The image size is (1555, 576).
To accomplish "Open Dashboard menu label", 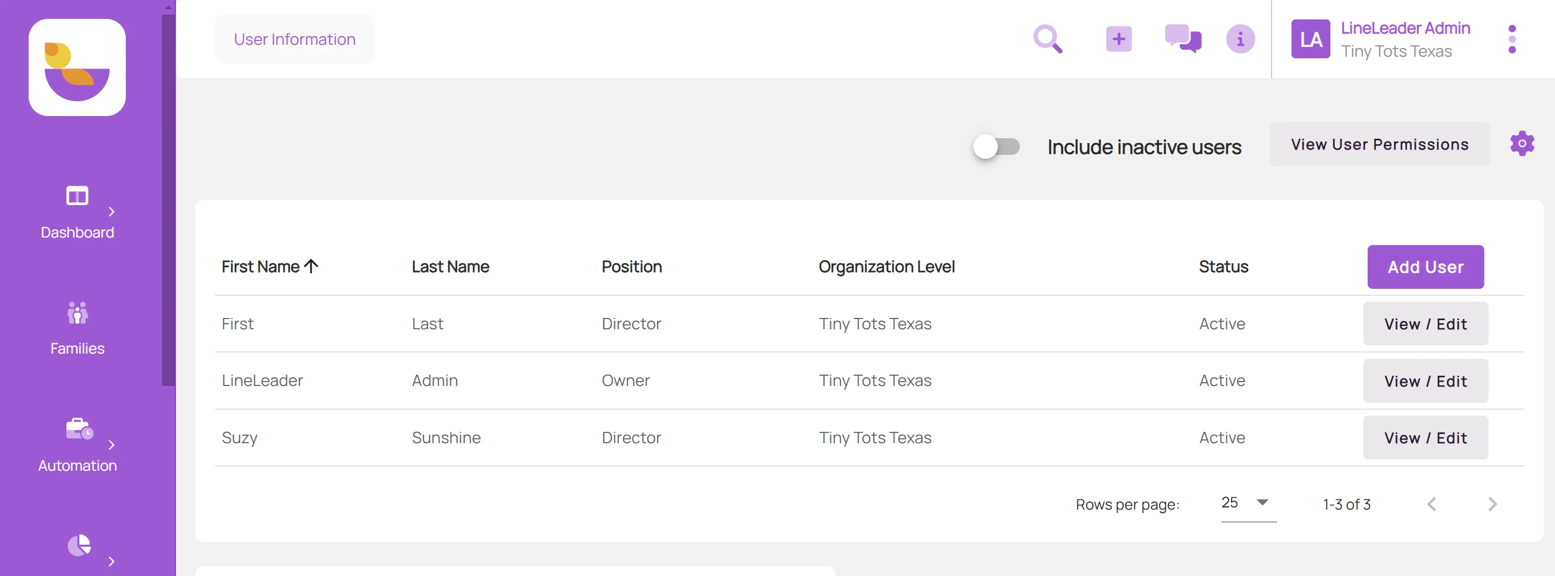I will [77, 233].
